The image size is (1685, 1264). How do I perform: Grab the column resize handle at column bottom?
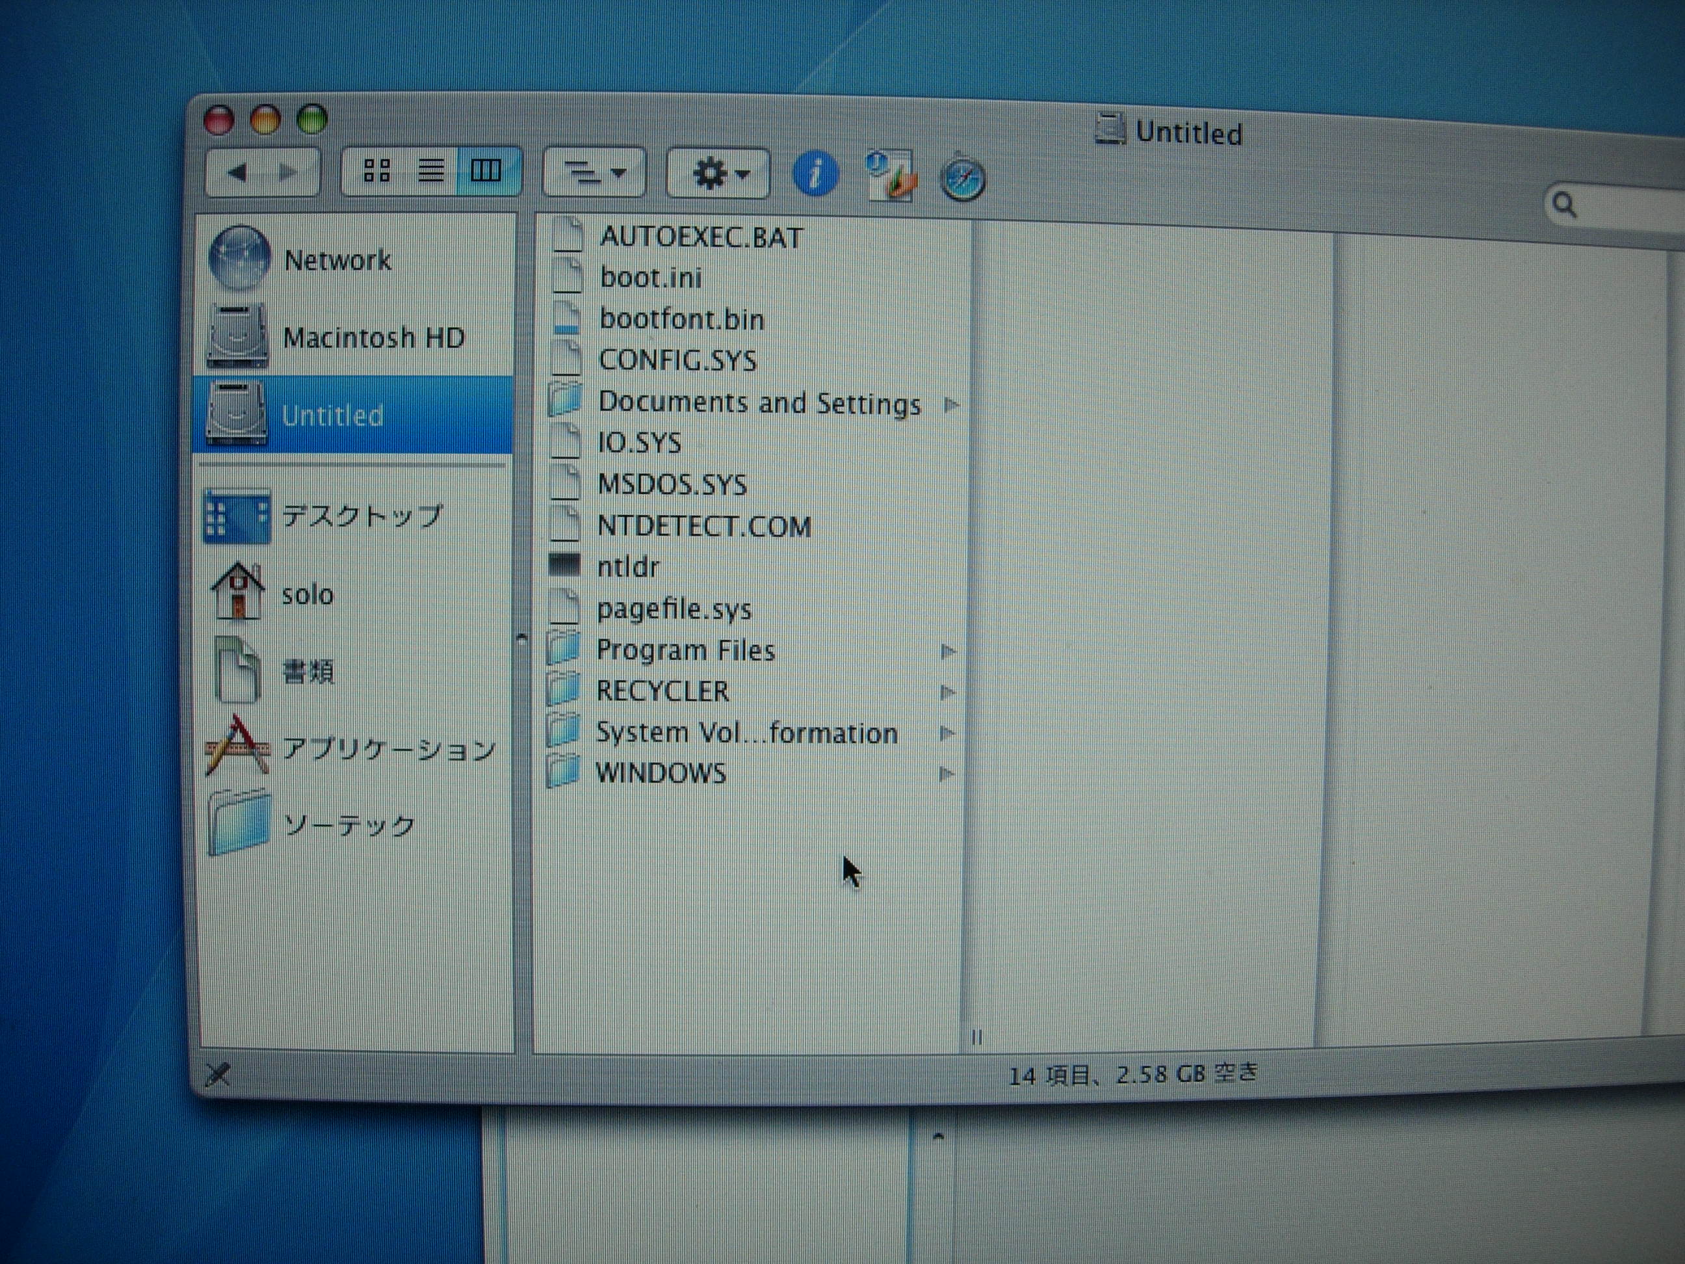pyautogui.click(x=977, y=1037)
